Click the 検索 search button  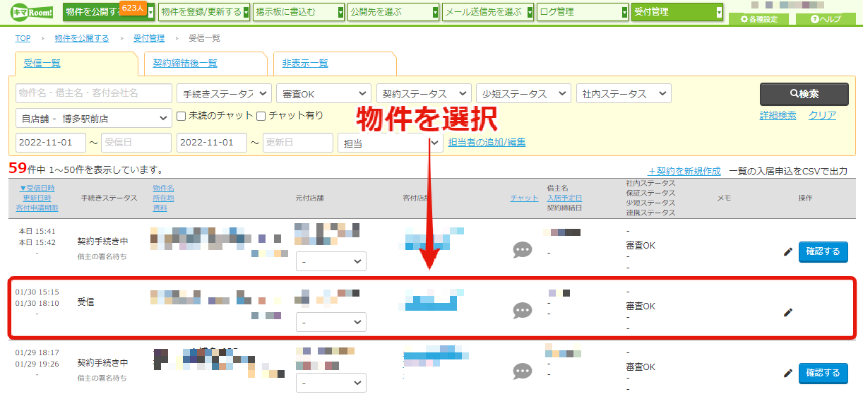(x=804, y=94)
